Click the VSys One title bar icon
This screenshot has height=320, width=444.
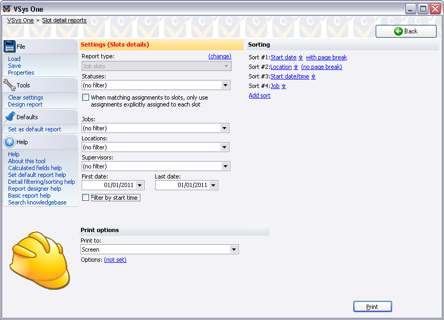click(x=7, y=9)
